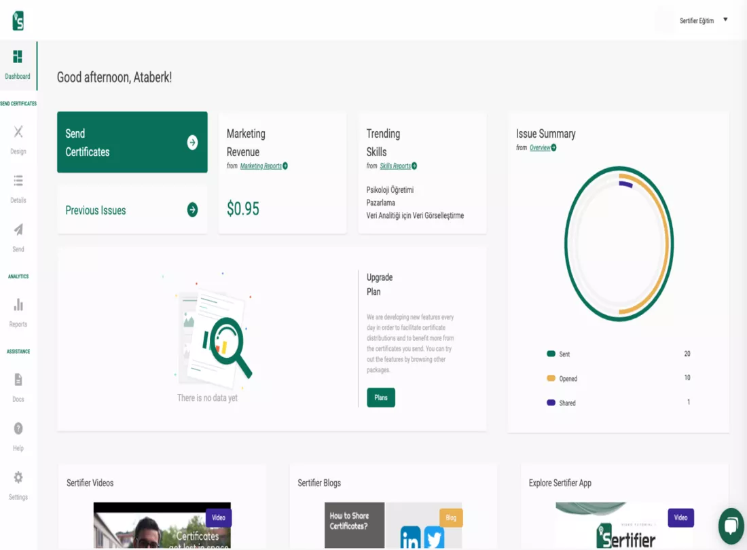Click the Sertifier Blogs heading
The height and width of the screenshot is (550, 747).
click(319, 483)
